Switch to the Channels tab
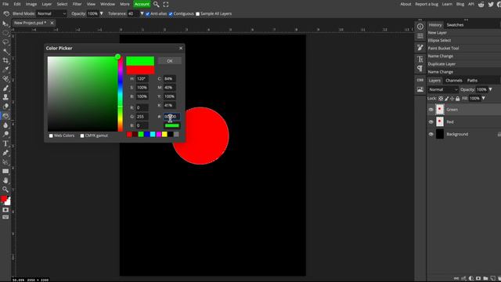 click(454, 81)
